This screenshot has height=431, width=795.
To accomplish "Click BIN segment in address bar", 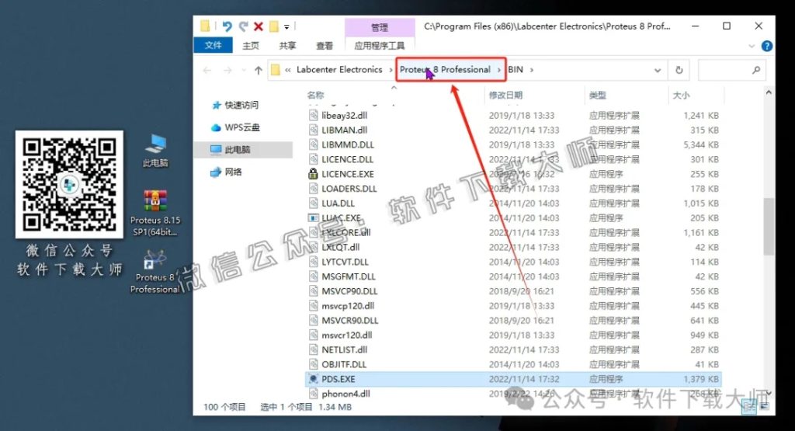I will click(x=516, y=69).
